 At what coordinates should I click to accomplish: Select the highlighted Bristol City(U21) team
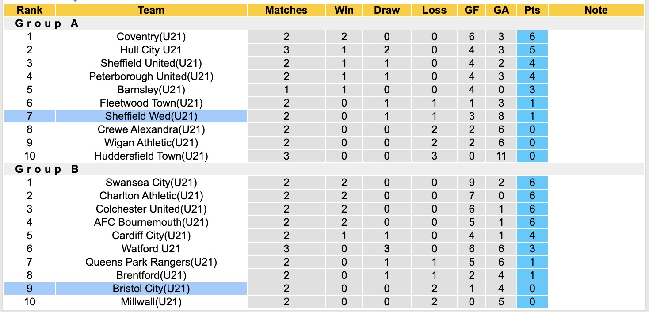pyautogui.click(x=151, y=289)
